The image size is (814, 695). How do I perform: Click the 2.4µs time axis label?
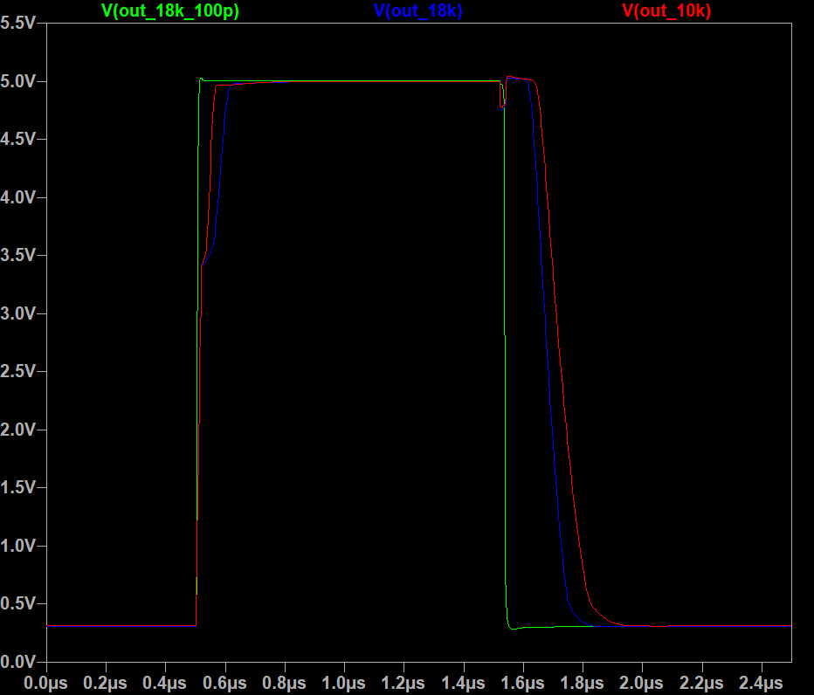pos(761,683)
